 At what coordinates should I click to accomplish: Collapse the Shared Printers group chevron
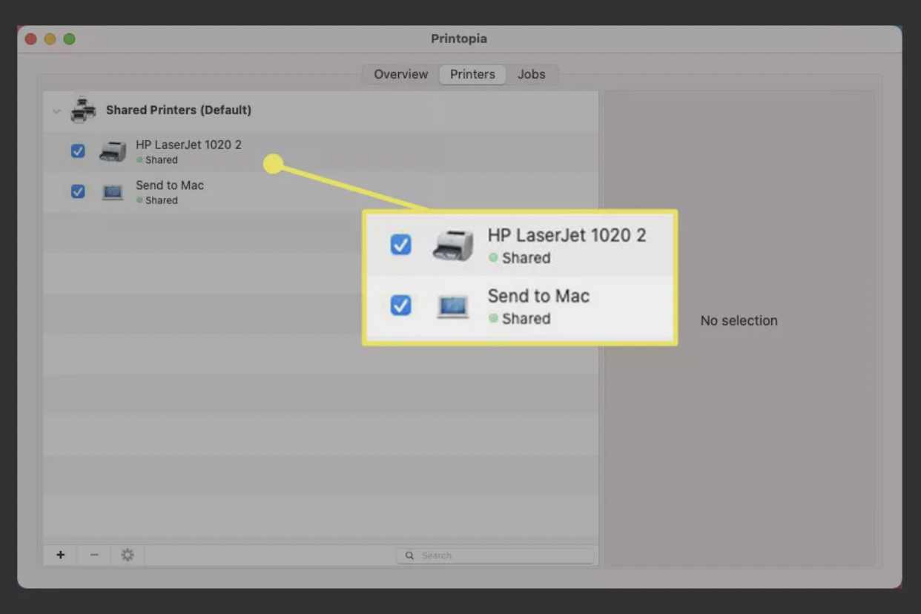pos(56,110)
